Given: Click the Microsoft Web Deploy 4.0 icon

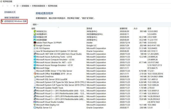Looking at the screenshot, I should coord(35,105).
